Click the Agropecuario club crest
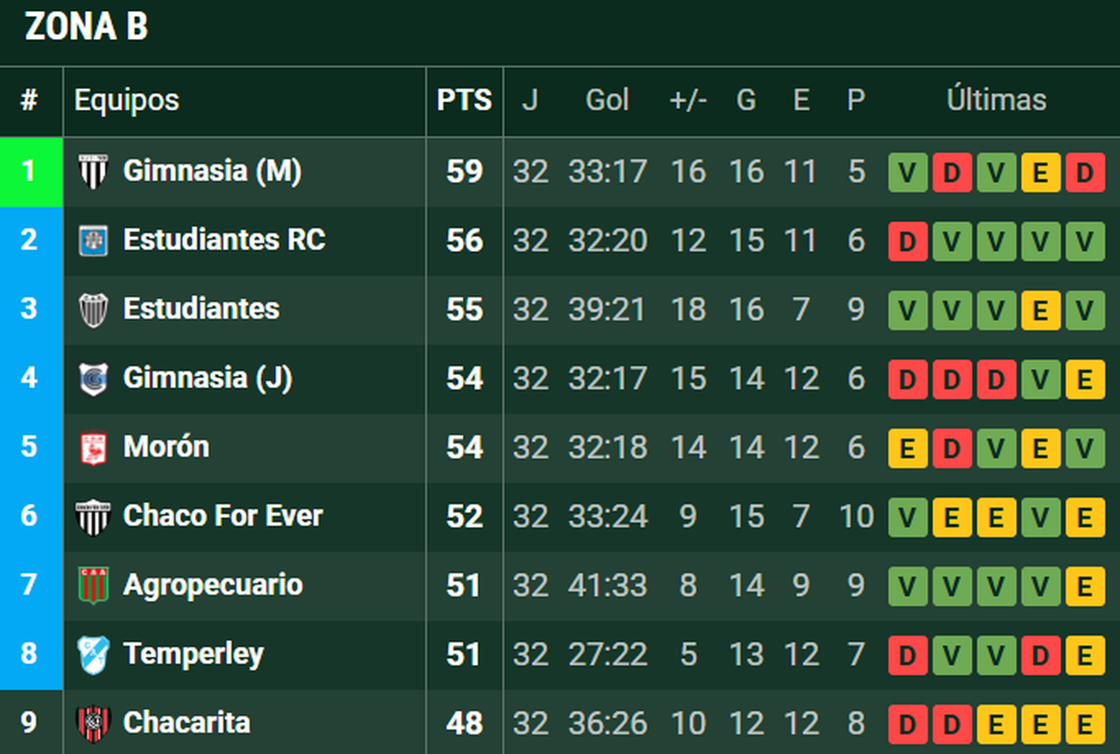The width and height of the screenshot is (1120, 754). 93,585
